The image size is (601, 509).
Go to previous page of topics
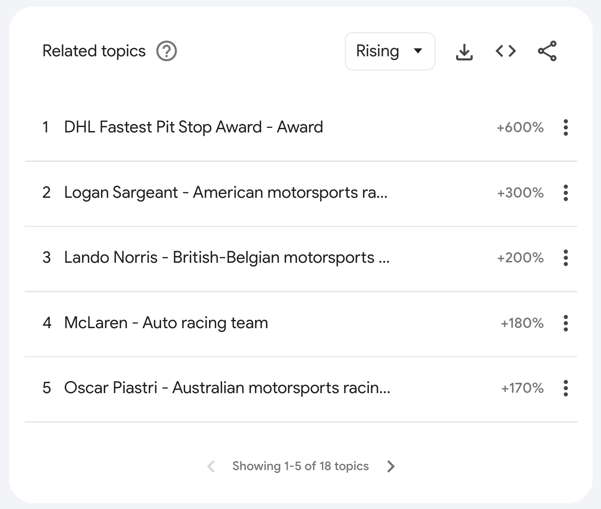click(211, 466)
